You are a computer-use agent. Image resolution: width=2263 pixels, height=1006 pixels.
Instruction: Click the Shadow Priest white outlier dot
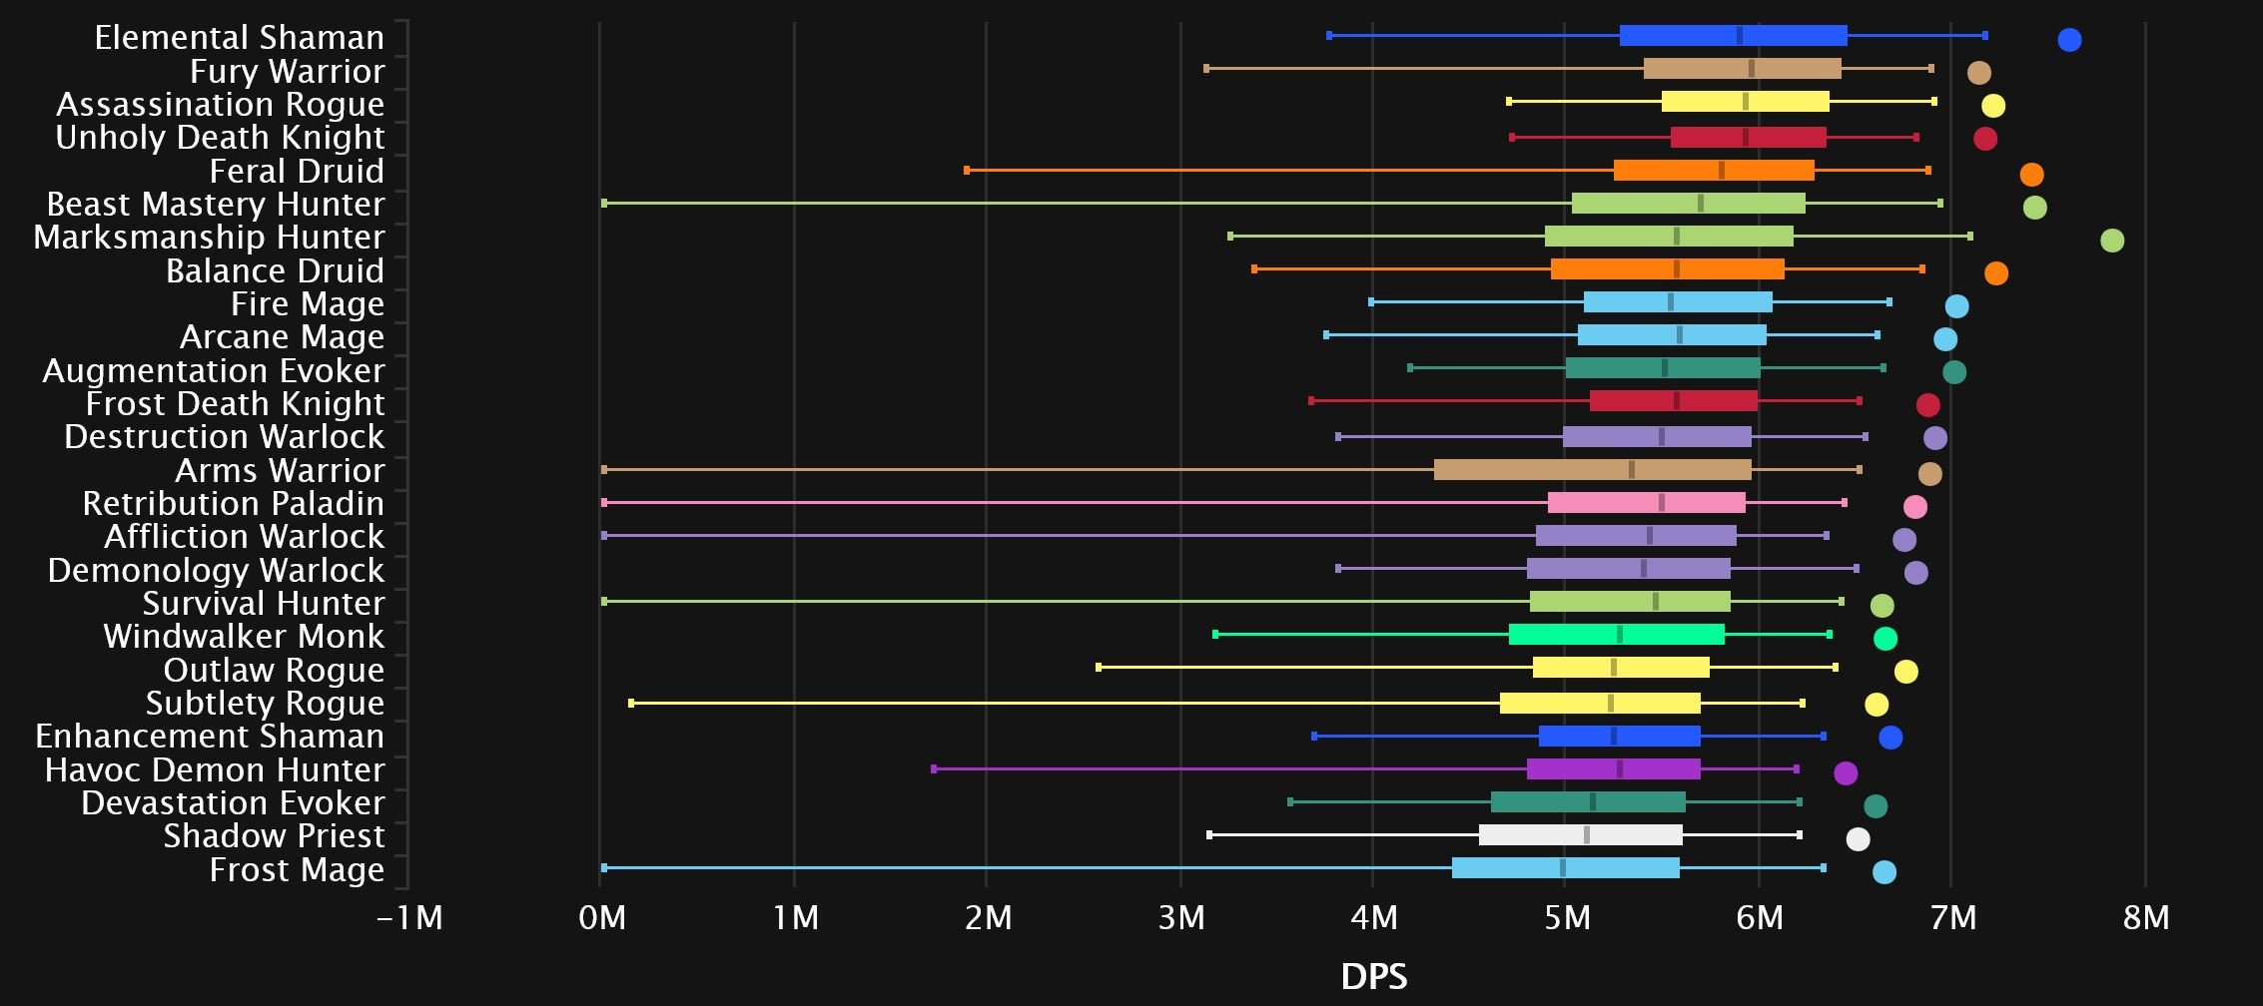pos(1858,839)
